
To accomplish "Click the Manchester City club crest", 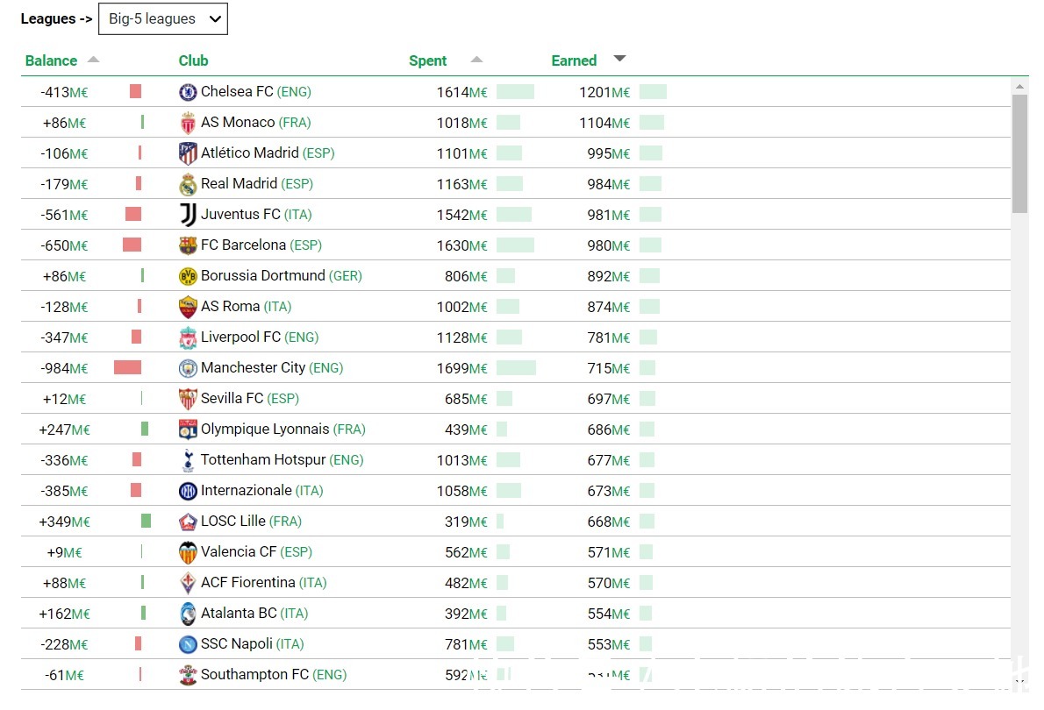I will [188, 368].
